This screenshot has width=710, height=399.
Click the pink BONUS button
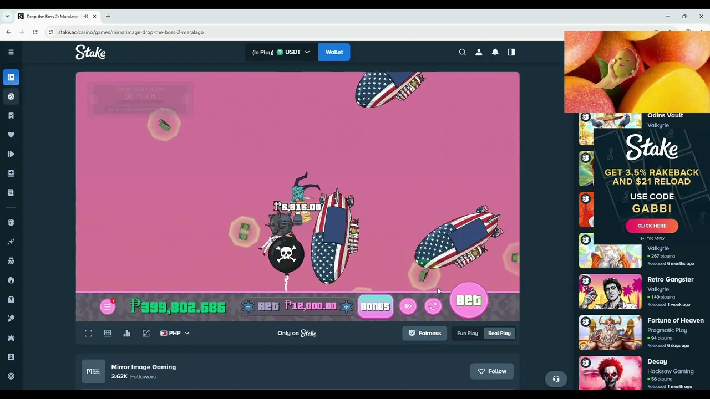pos(376,306)
